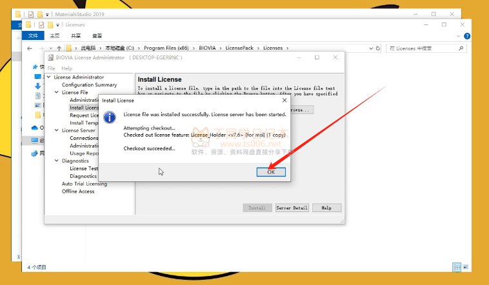
Task: Confirm the Install License dialog with OK
Action: 271,172
